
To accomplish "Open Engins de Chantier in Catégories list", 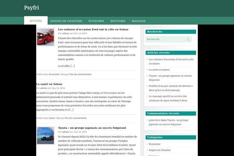I will tap(160, 150).
